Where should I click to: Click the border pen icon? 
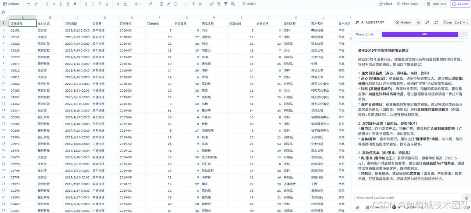[x=169, y=4]
